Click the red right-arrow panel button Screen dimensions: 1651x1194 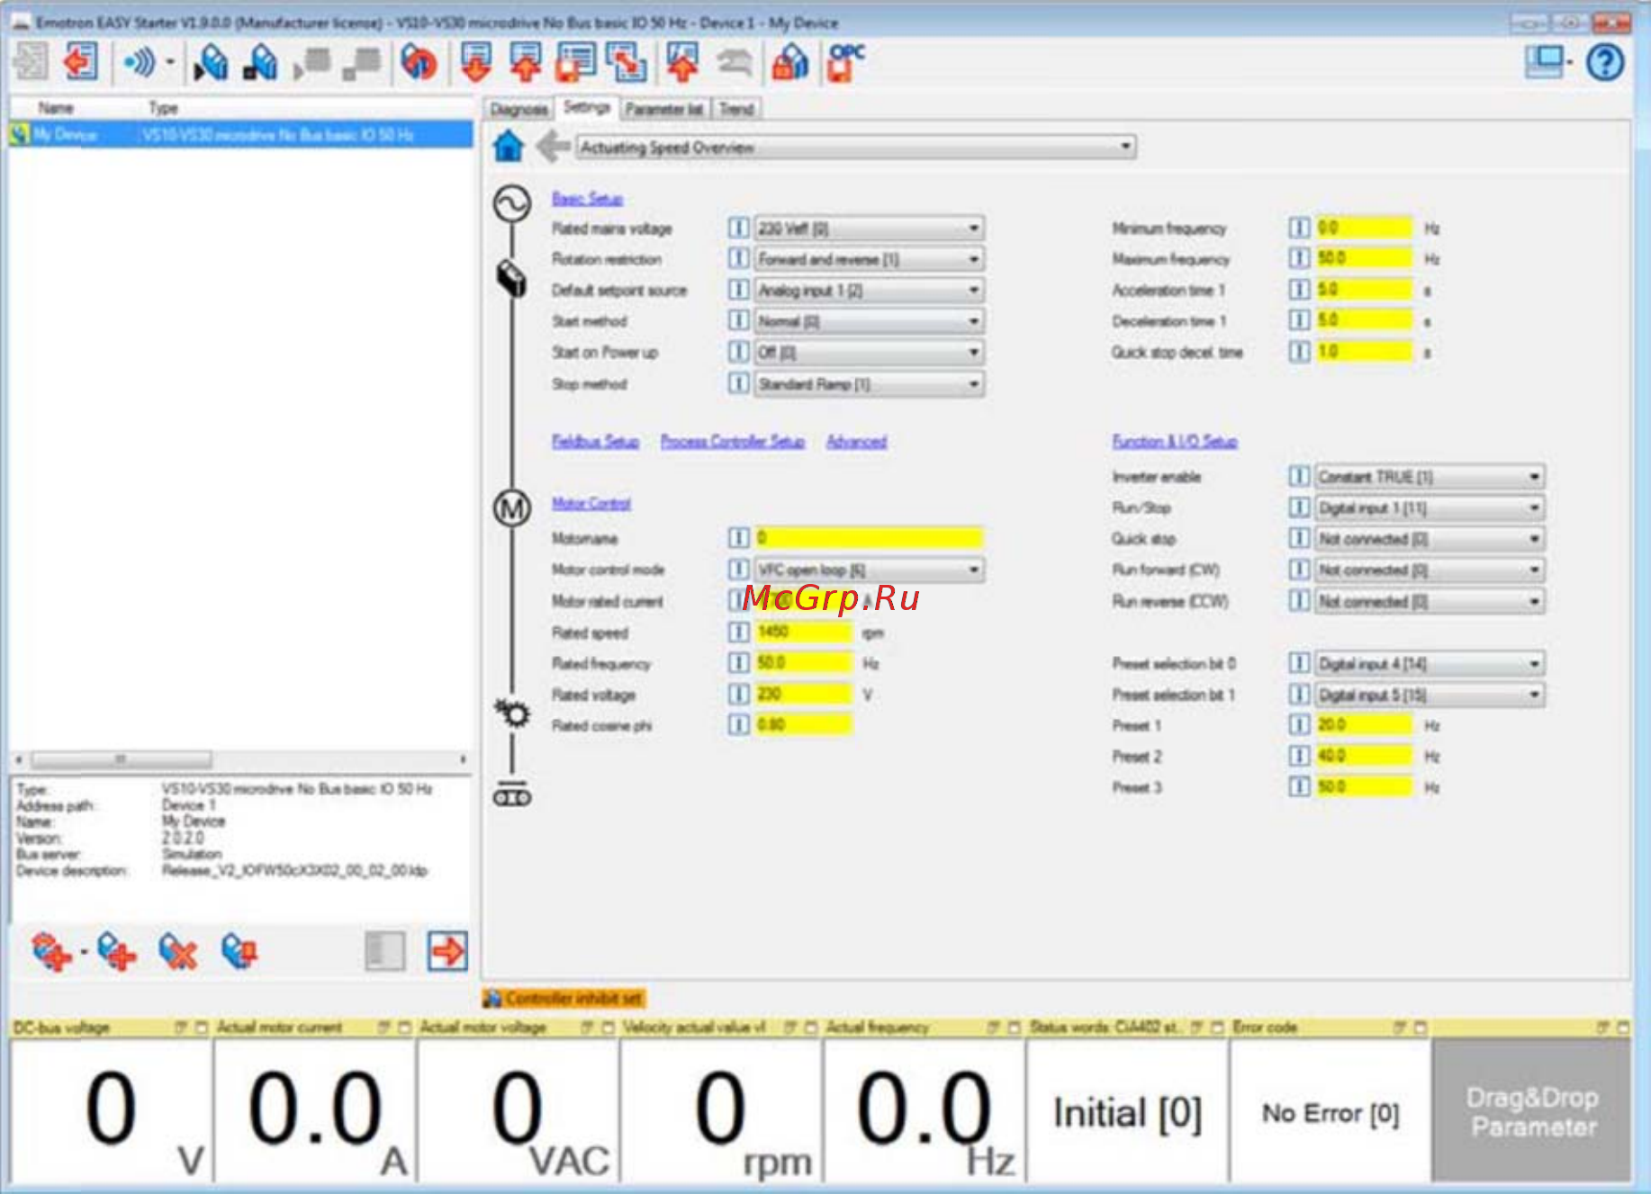447,951
